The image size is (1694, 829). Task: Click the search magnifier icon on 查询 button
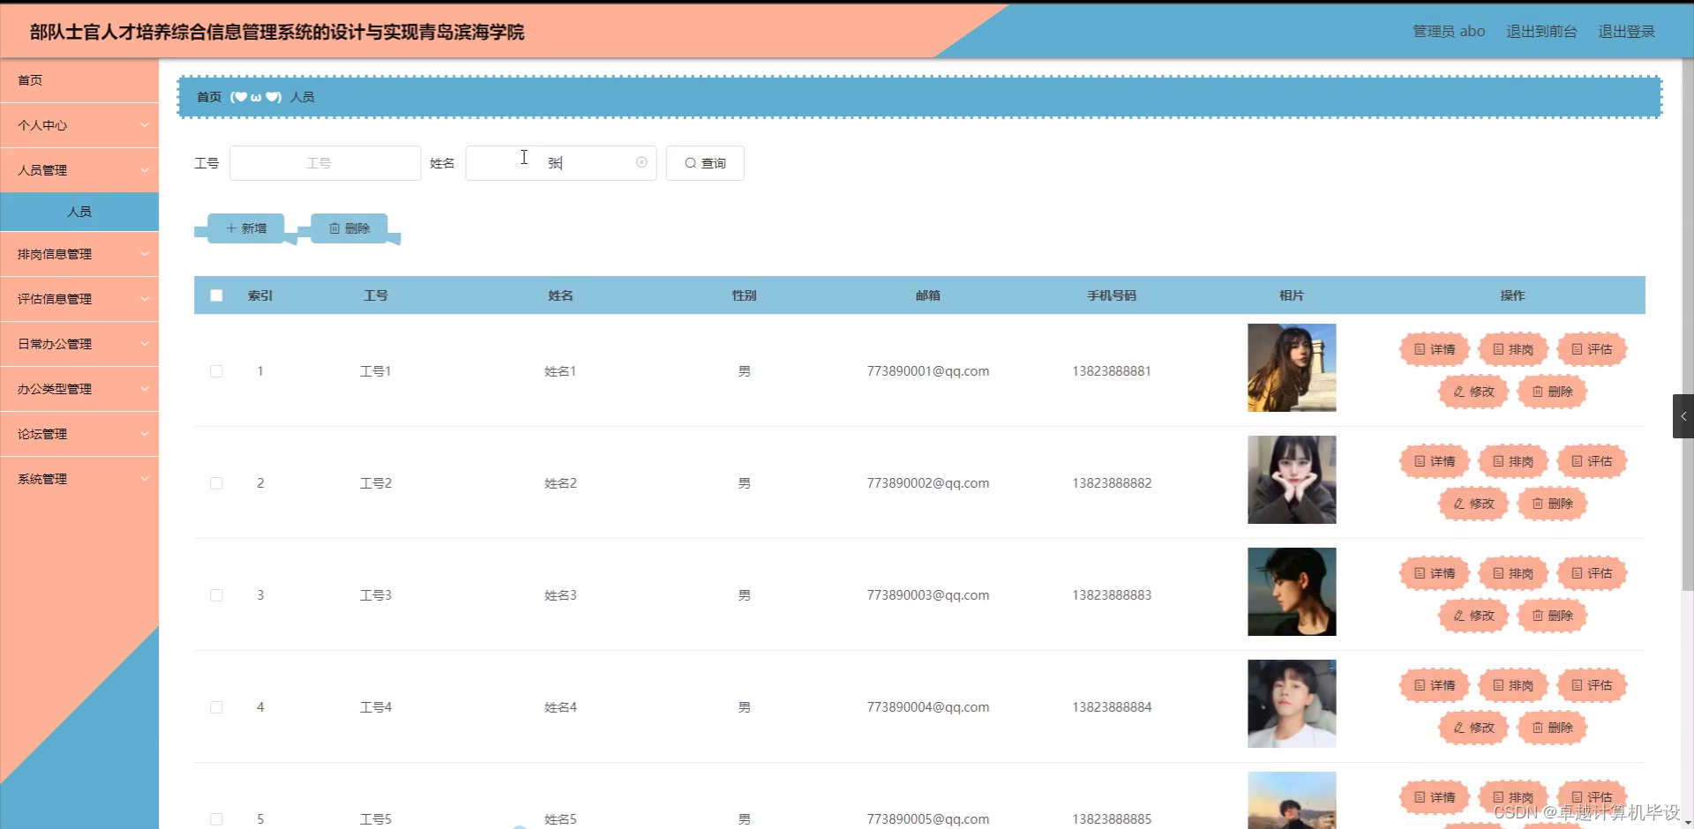(x=692, y=162)
